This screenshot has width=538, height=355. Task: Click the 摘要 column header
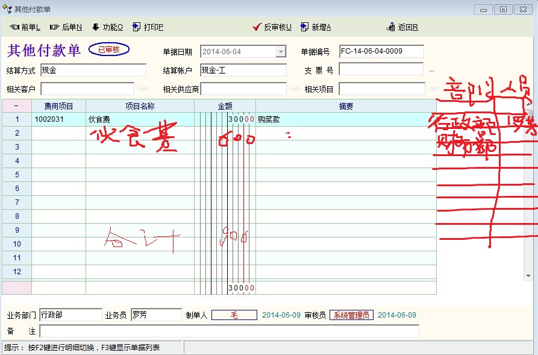(346, 106)
